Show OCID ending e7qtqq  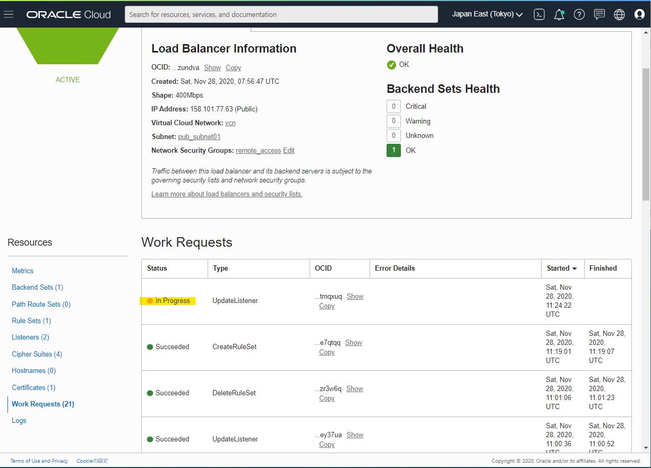(x=354, y=342)
